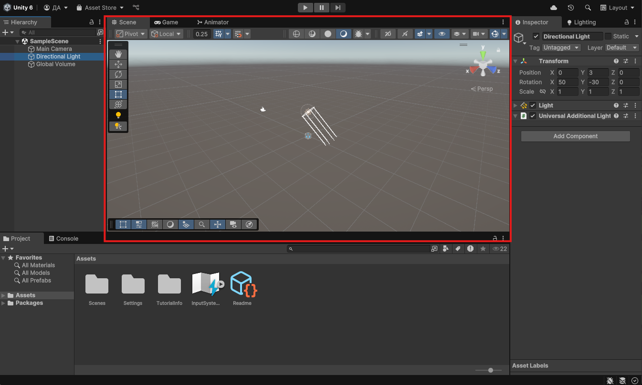Viewport: 642px width, 385px height.
Task: Click the Add Component button
Action: click(x=575, y=136)
